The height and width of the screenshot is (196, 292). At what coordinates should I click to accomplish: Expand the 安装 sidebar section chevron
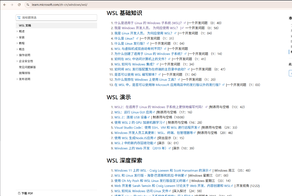(x=17, y=37)
